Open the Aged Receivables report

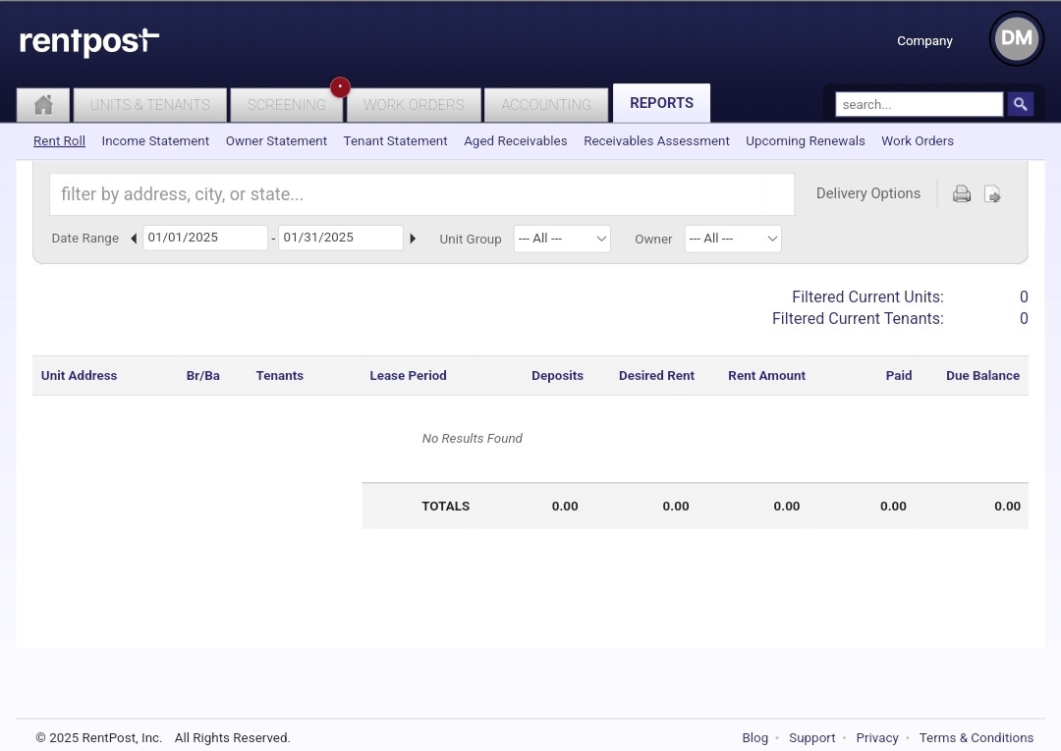pyautogui.click(x=516, y=140)
